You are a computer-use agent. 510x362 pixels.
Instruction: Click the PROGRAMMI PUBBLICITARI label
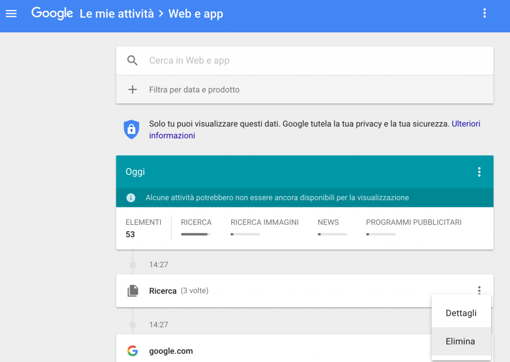coord(414,222)
